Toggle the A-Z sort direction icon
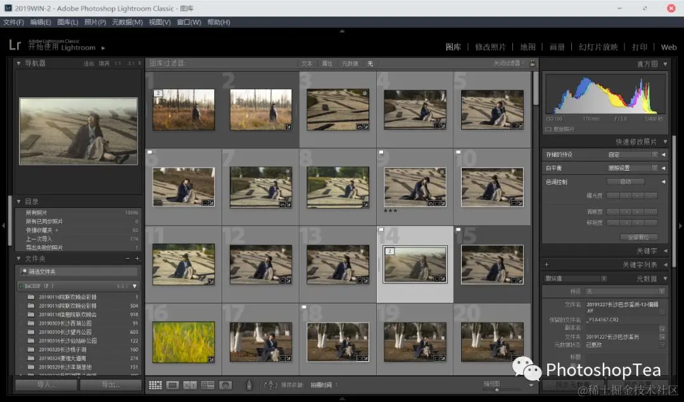Image resolution: width=684 pixels, height=402 pixels. (x=271, y=385)
